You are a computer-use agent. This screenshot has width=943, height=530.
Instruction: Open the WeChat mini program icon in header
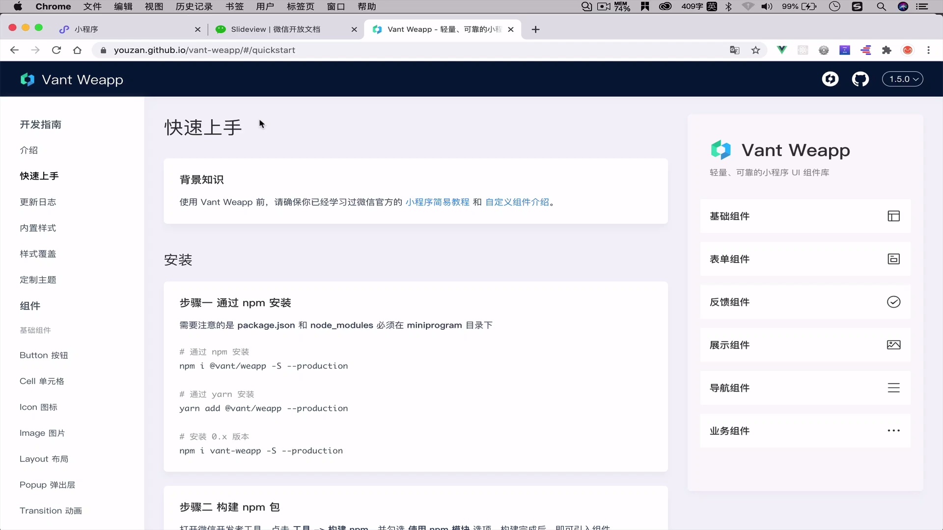click(x=830, y=79)
